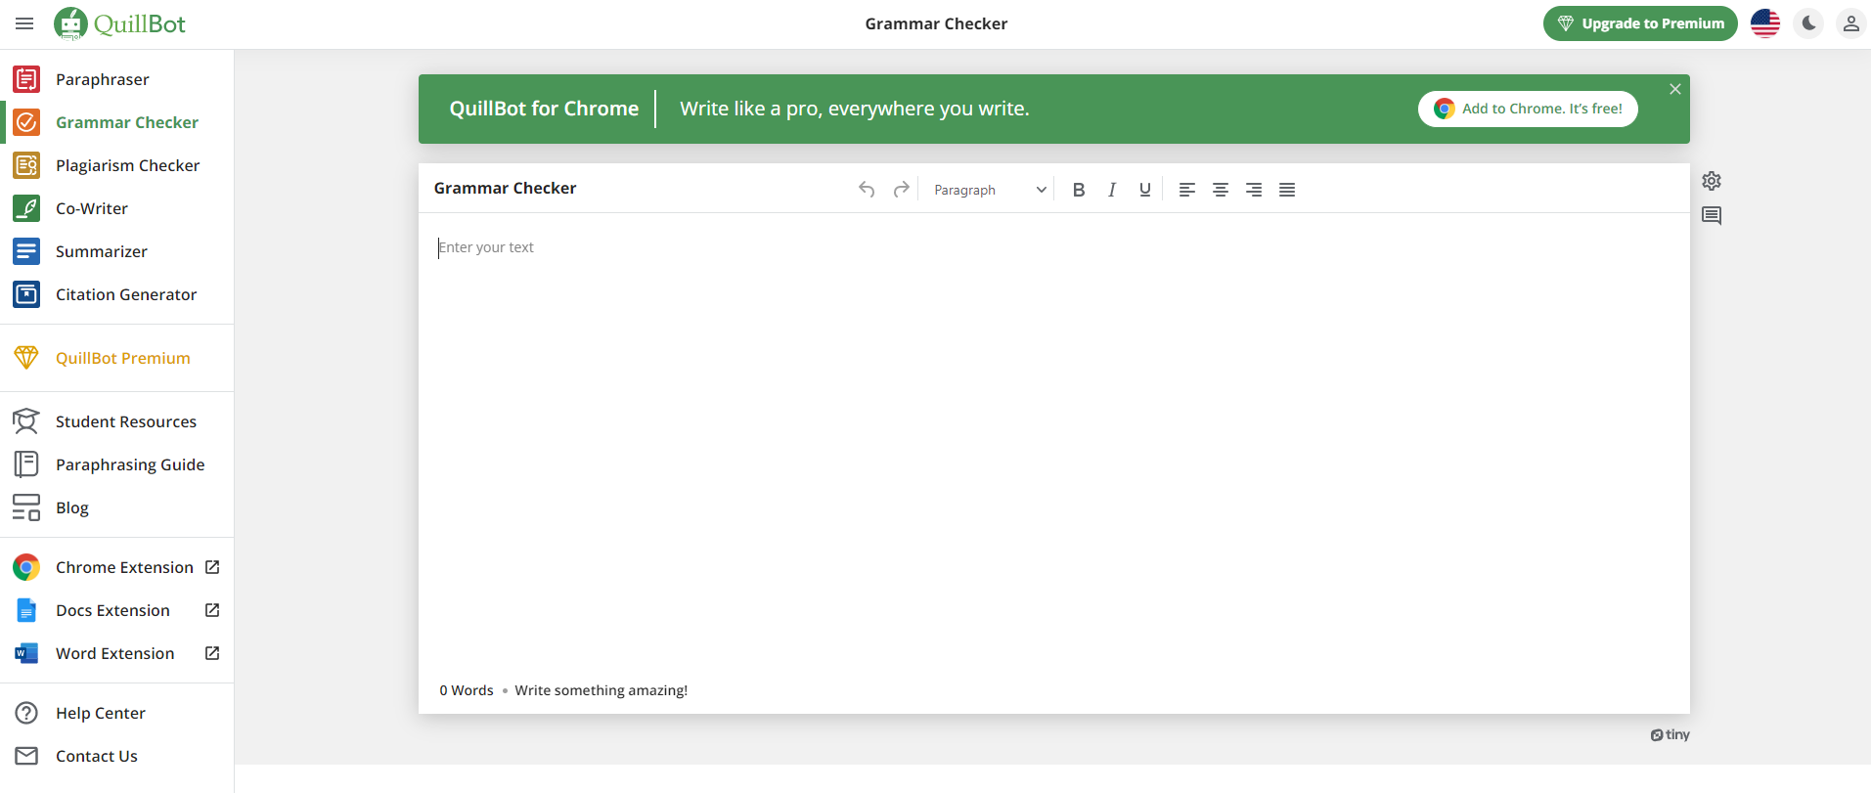The image size is (1871, 793).
Task: Click the Chrome logo icon in sidebar
Action: coord(26,567)
